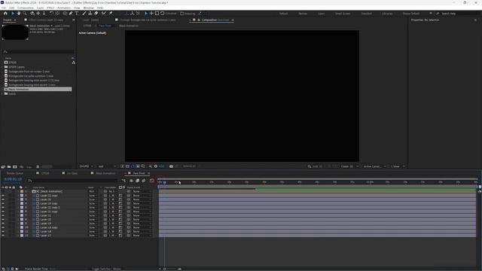Select the Roto Brush tool
Screen dimensions: 482x271
[104, 14]
